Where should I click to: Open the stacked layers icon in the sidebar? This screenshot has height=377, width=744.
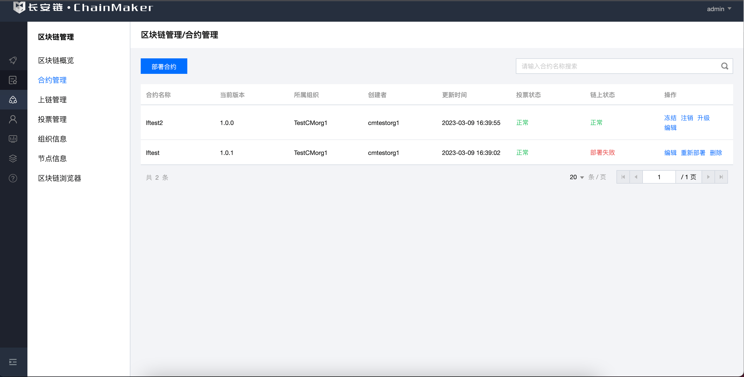(13, 159)
